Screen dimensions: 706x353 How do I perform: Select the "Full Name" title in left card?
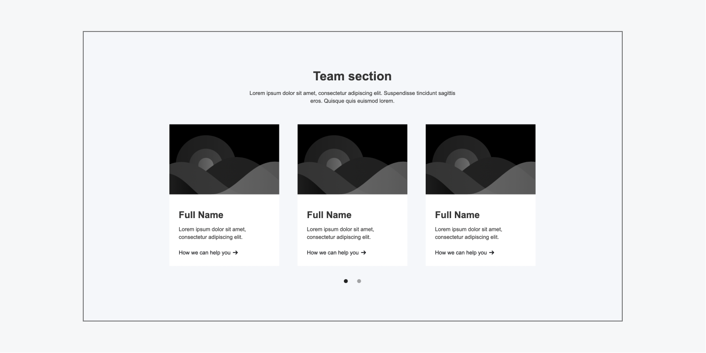click(201, 215)
